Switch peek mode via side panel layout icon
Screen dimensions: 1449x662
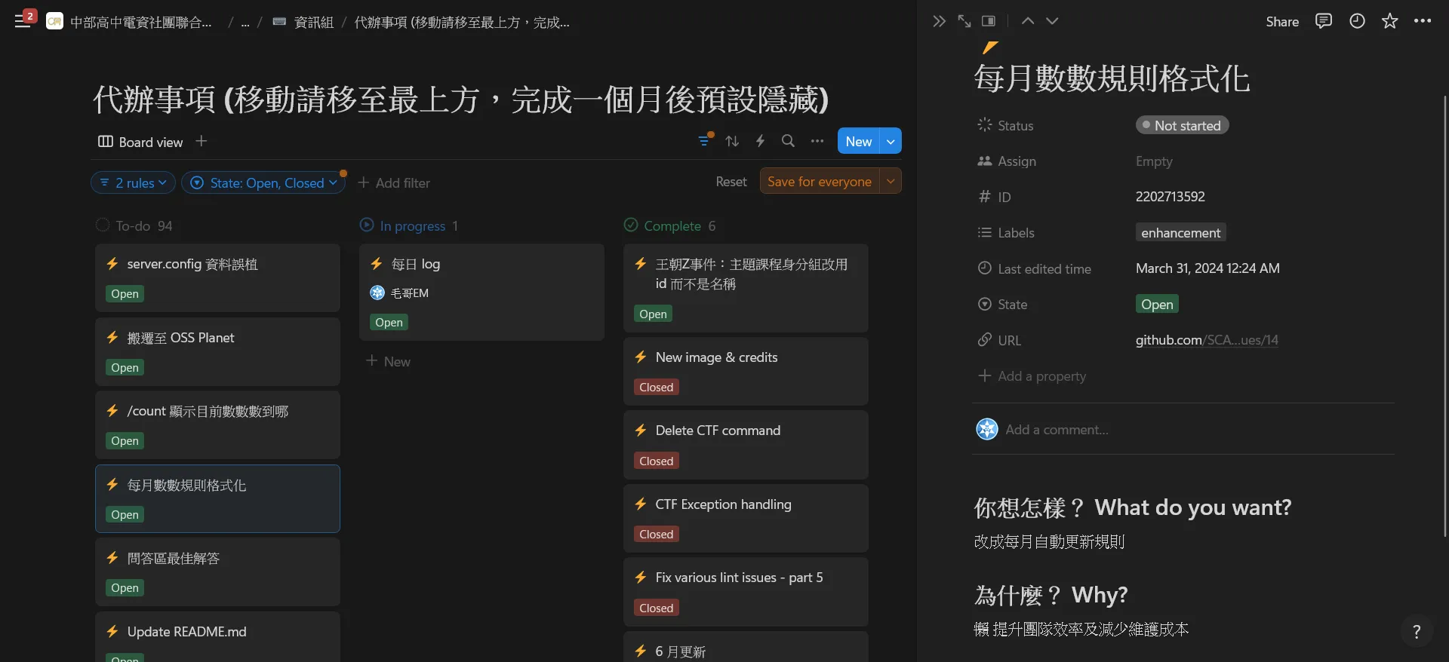point(989,21)
